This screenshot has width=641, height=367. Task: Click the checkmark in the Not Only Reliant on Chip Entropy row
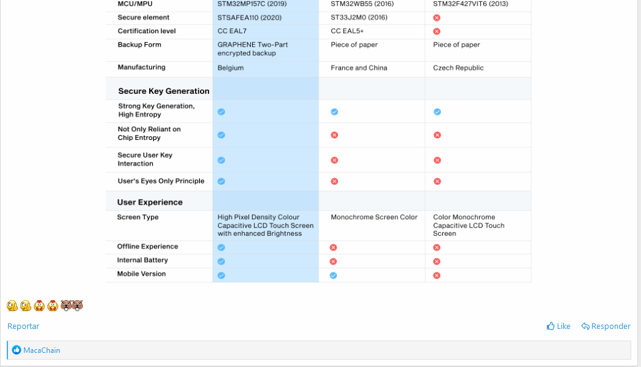[x=221, y=135]
